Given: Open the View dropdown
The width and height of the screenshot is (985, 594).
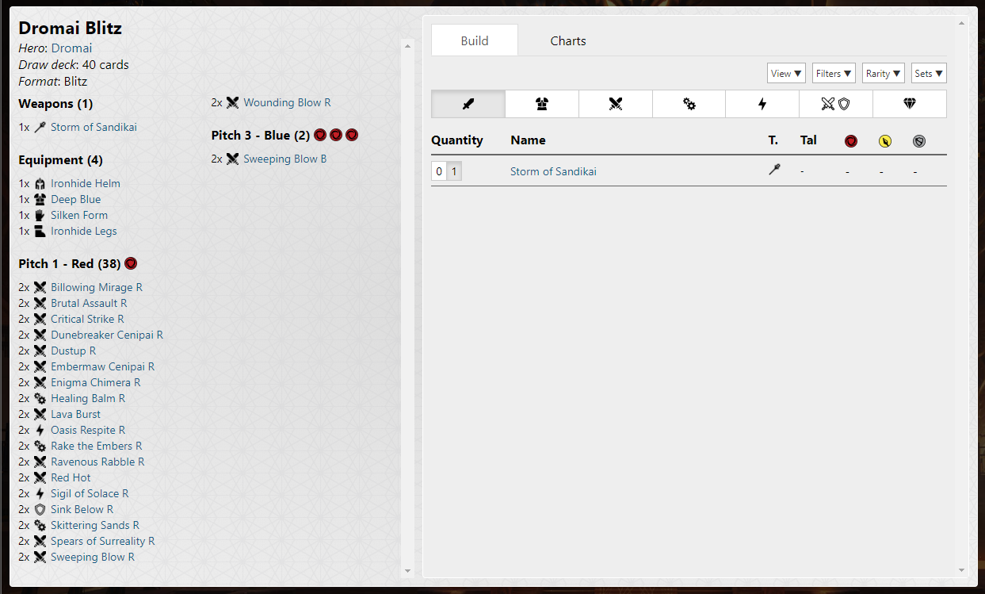Looking at the screenshot, I should [x=786, y=73].
